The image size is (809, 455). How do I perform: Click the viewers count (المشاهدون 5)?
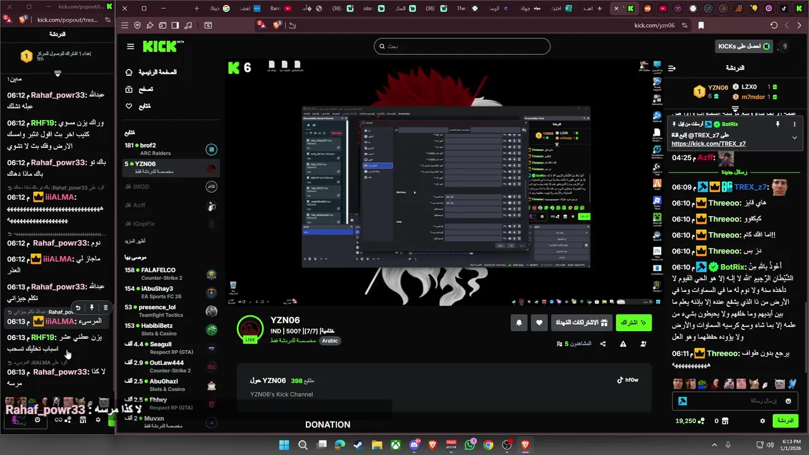(575, 344)
